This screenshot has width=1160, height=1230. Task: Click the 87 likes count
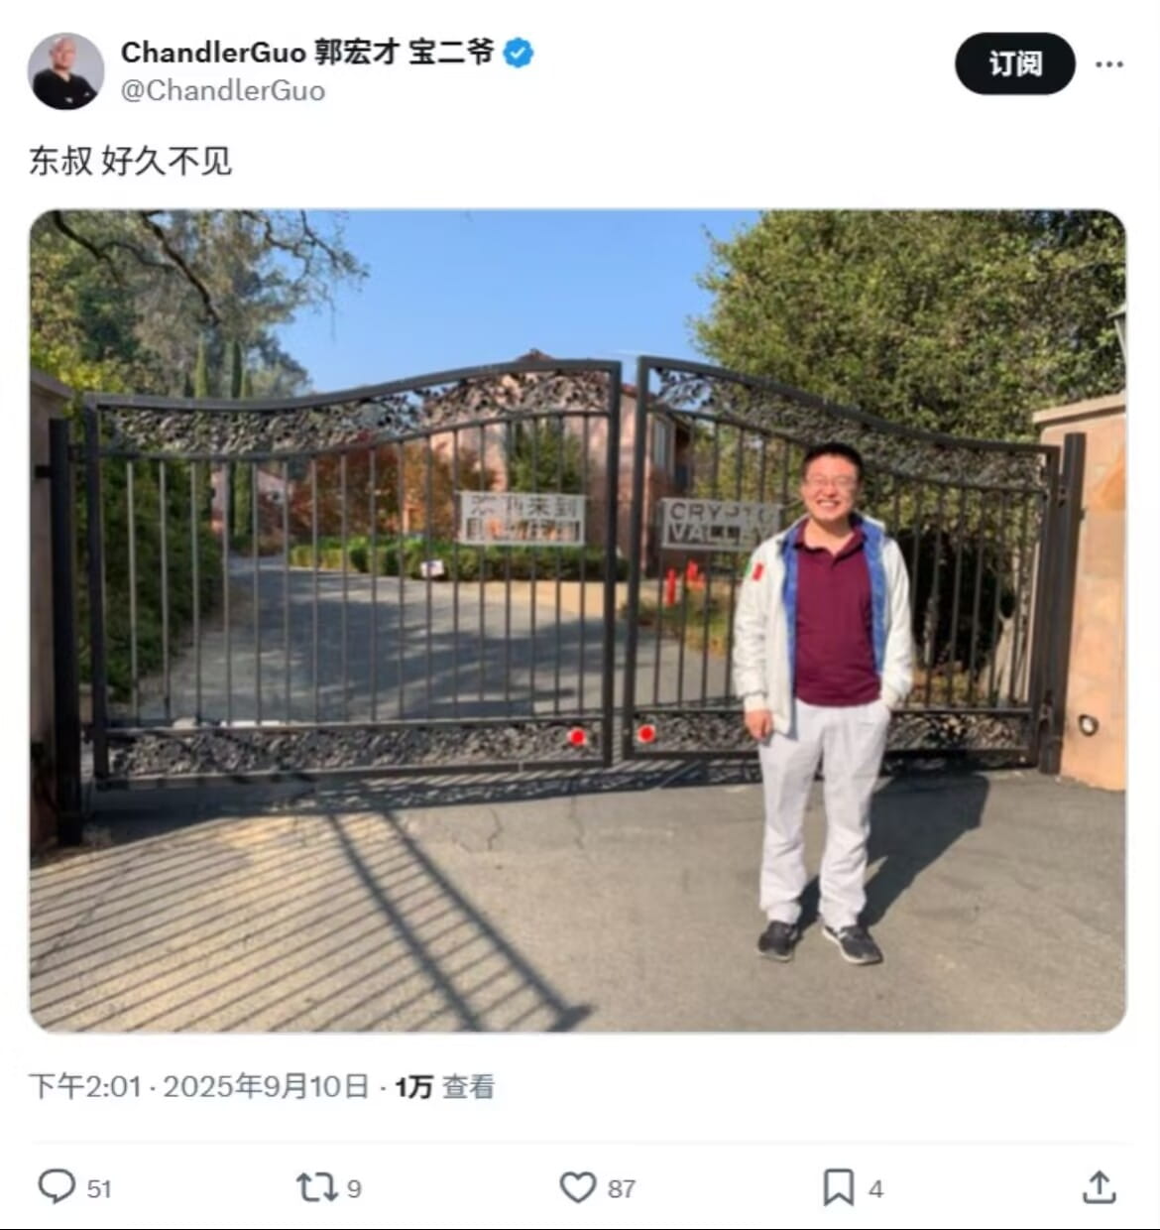[622, 1188]
